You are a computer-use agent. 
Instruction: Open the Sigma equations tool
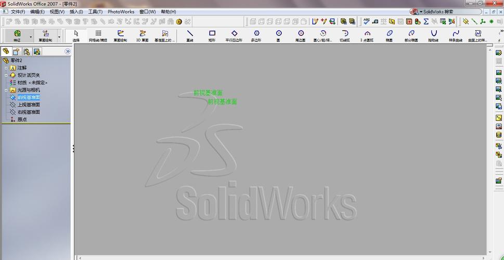point(426,21)
